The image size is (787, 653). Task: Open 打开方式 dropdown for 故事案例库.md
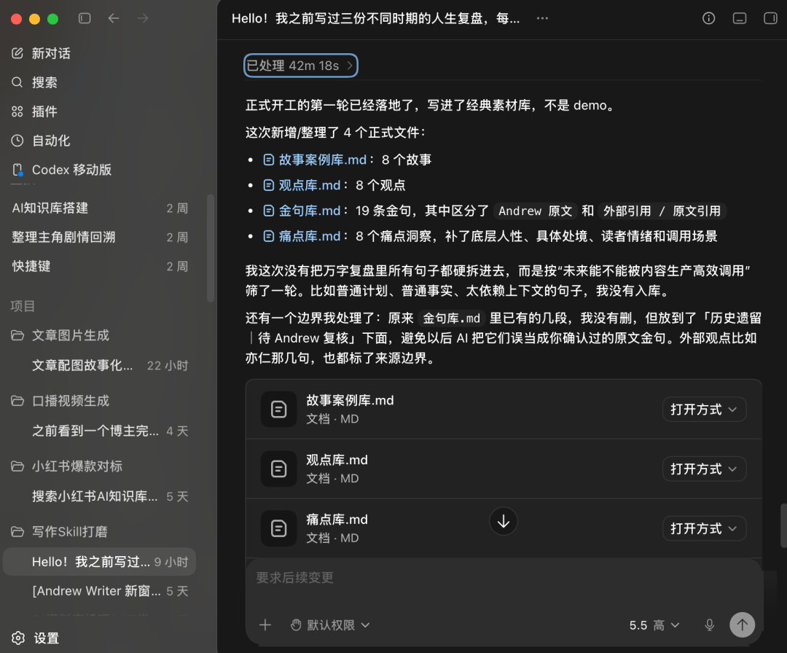click(x=704, y=409)
